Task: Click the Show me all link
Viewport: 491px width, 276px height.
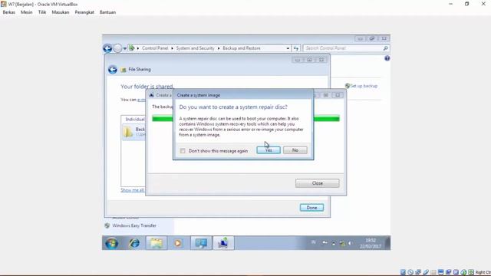Action: pyautogui.click(x=133, y=190)
